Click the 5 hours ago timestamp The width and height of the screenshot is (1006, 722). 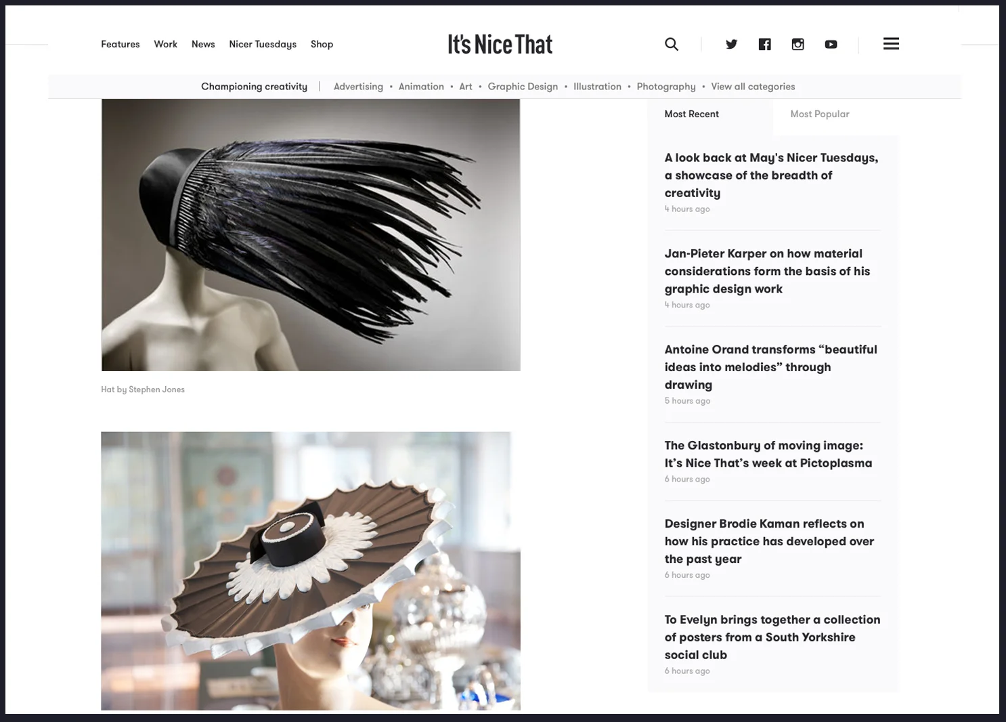687,401
